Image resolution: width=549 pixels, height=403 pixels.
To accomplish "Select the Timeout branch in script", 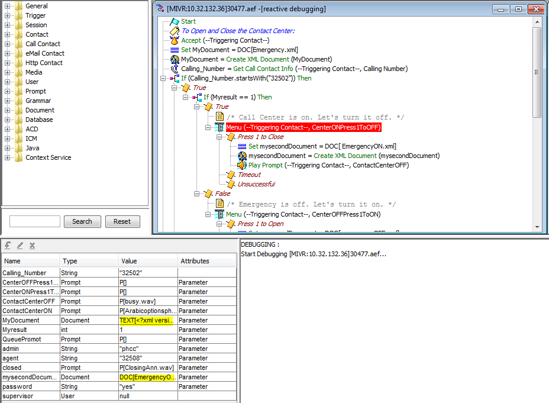I will (x=248, y=175).
